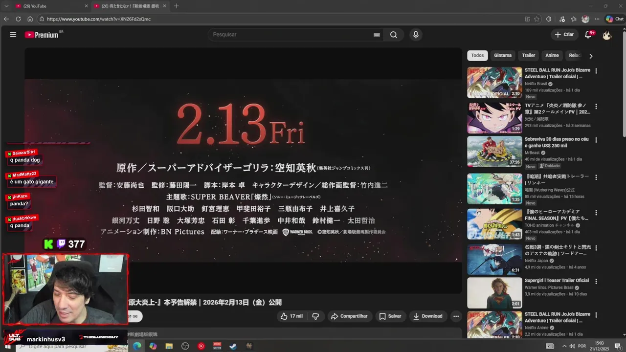Open a new browser tab
This screenshot has height=352, width=626.
point(177,6)
